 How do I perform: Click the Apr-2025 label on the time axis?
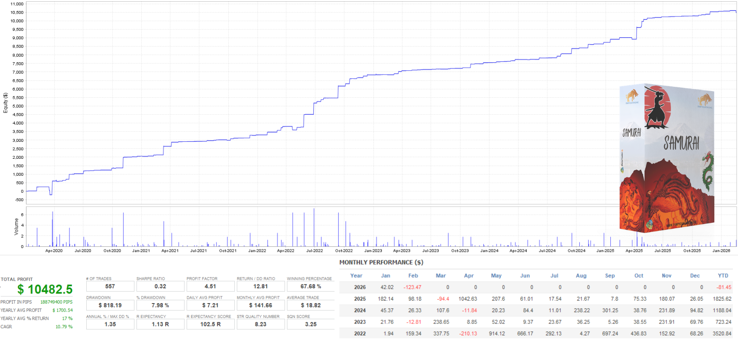pyautogui.click(x=634, y=251)
